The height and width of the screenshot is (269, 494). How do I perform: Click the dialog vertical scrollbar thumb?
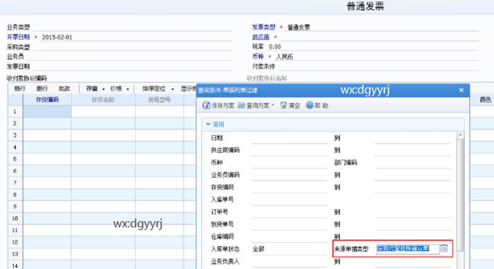[x=460, y=195]
